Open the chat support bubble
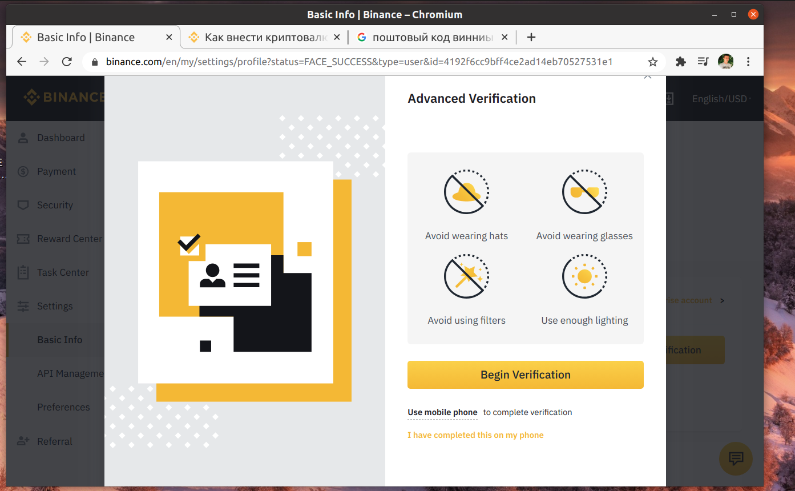Image resolution: width=795 pixels, height=491 pixels. (736, 458)
